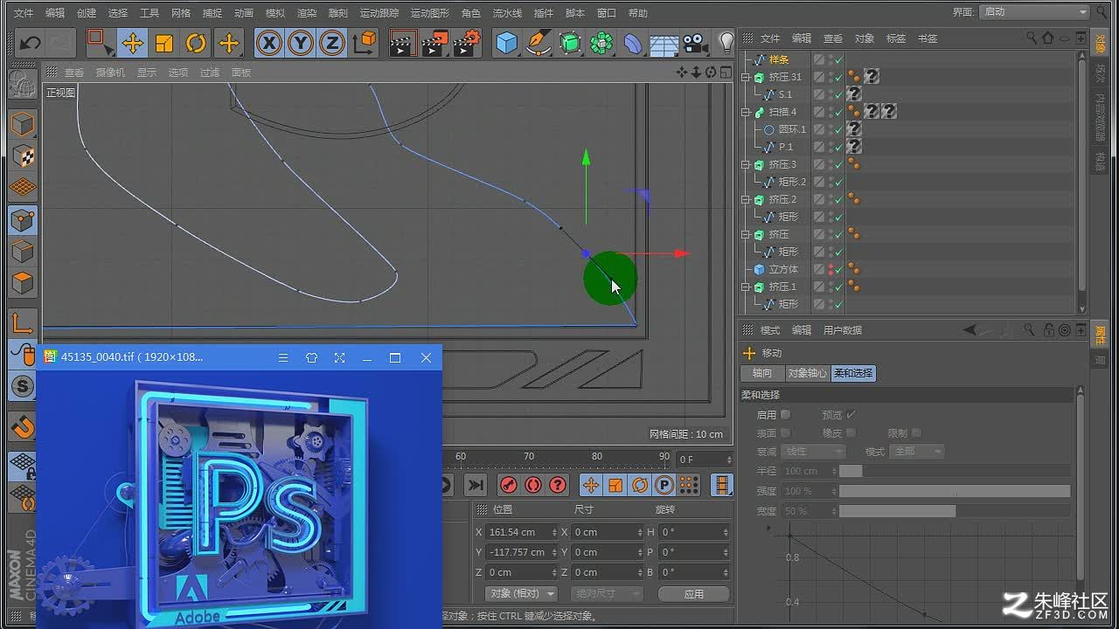
Task: Activate the Move tool in top toolbar
Action: pyautogui.click(x=133, y=43)
